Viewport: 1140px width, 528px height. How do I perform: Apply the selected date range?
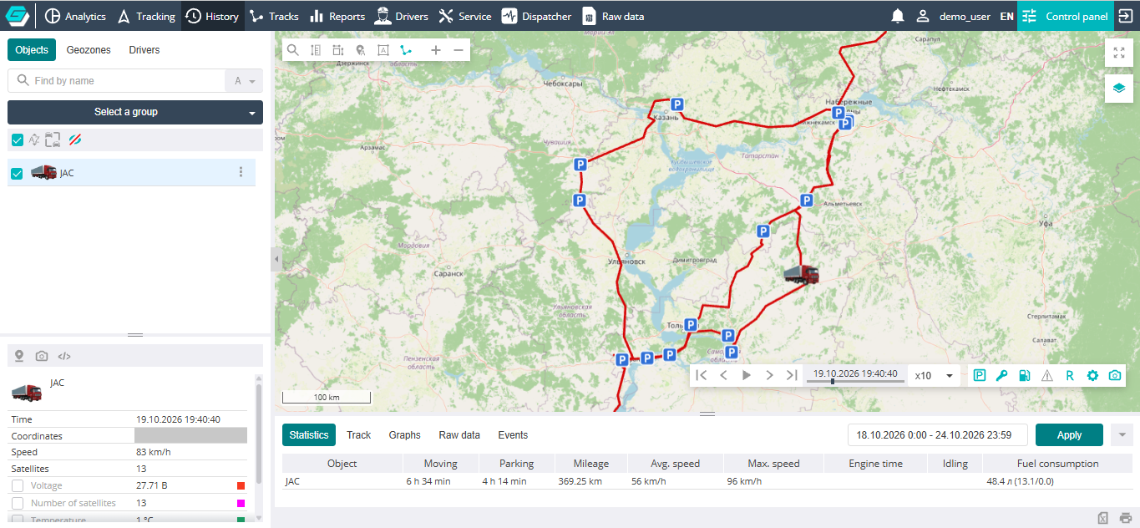click(x=1069, y=435)
